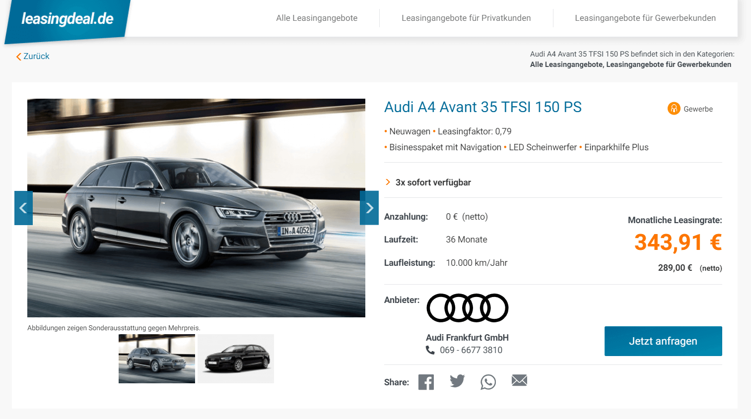The image size is (751, 419).
Task: Click the Bisinesspaket mit Navigation text
Action: click(445, 147)
